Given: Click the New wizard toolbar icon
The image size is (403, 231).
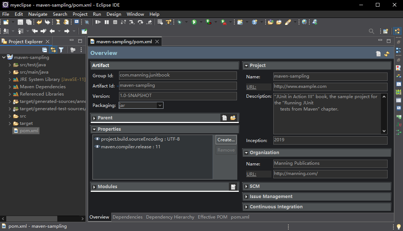Looking at the screenshot, I should (6, 22).
